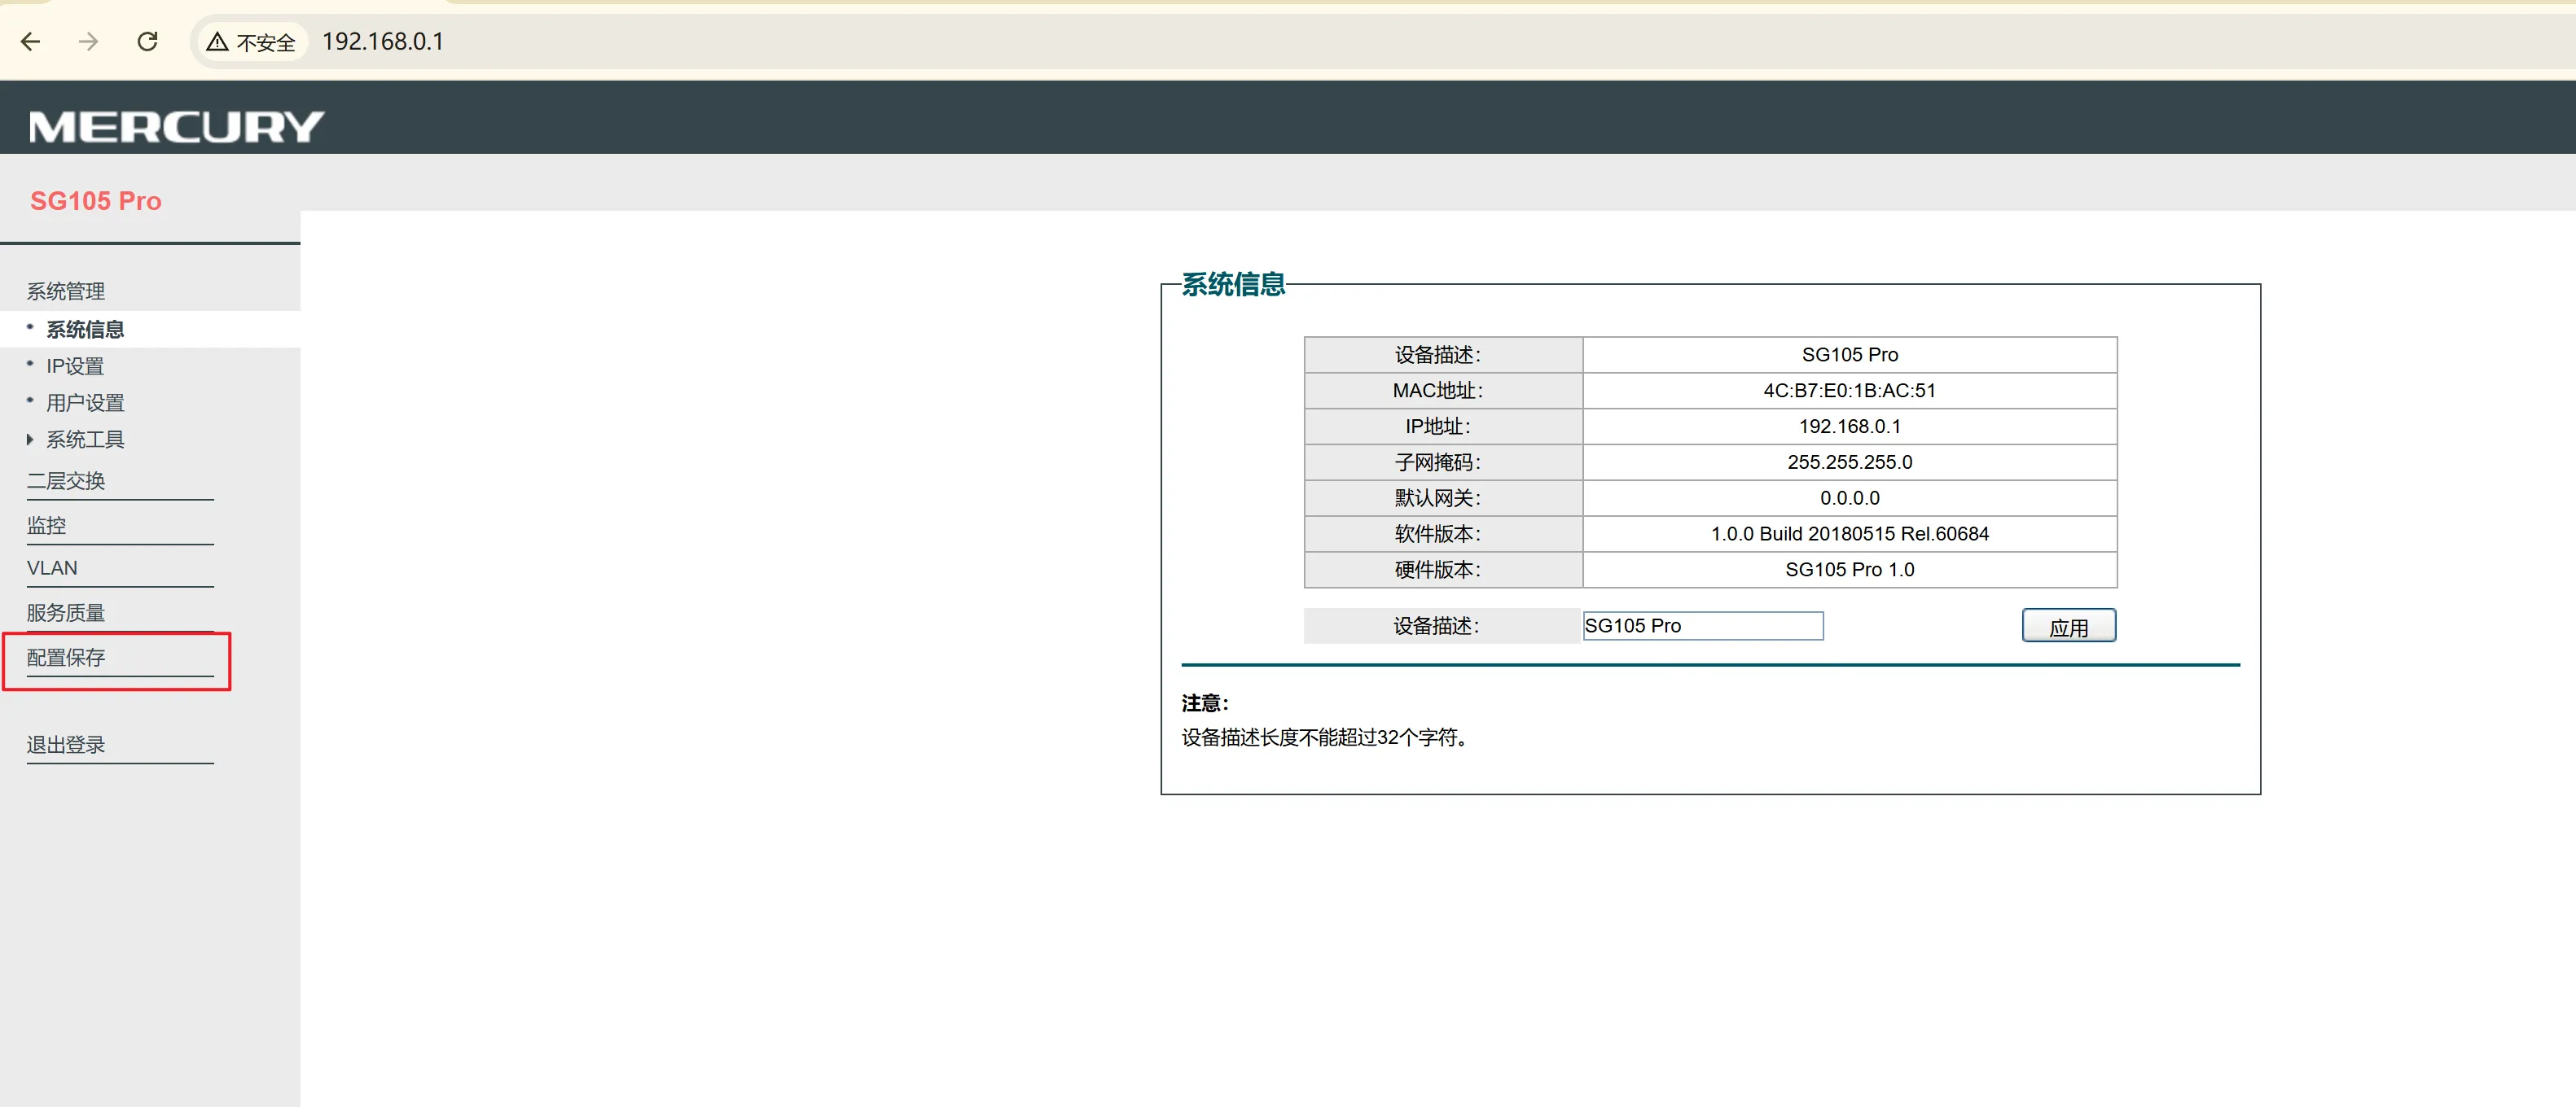Click the 应用 button
Image resolution: width=2576 pixels, height=1107 pixels.
tap(2067, 627)
